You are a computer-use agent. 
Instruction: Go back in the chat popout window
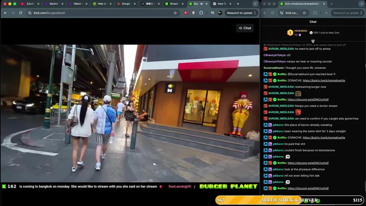[x=265, y=13]
